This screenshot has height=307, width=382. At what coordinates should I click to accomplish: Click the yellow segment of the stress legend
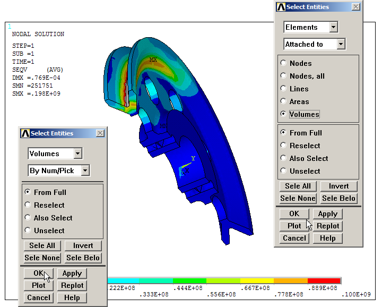pos(257,280)
